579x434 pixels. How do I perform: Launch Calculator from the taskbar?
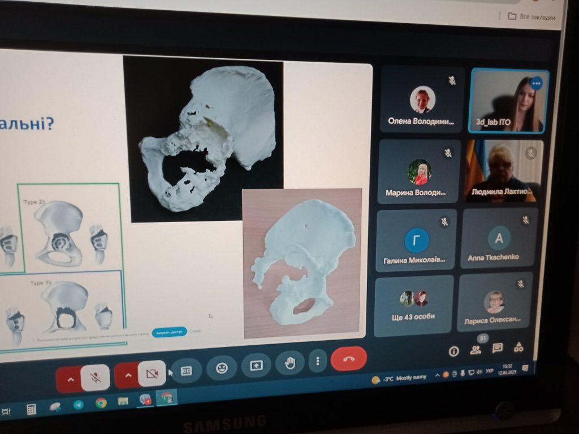tap(32, 408)
